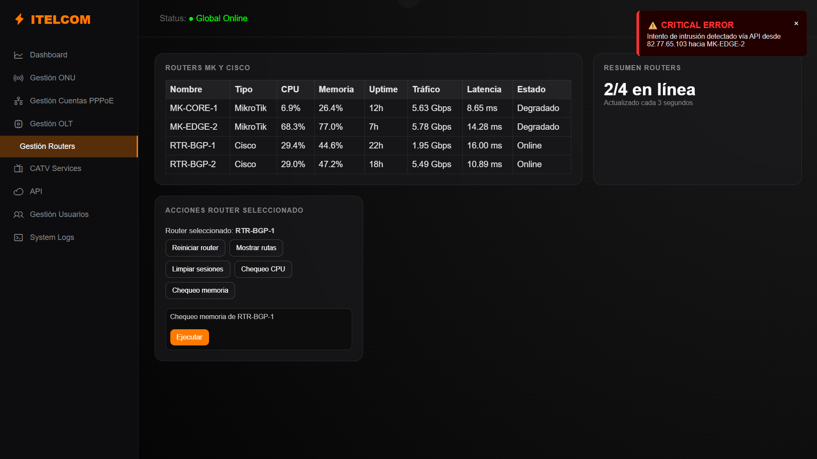Click the Dashboard chart icon
This screenshot has height=459, width=817.
coord(18,55)
